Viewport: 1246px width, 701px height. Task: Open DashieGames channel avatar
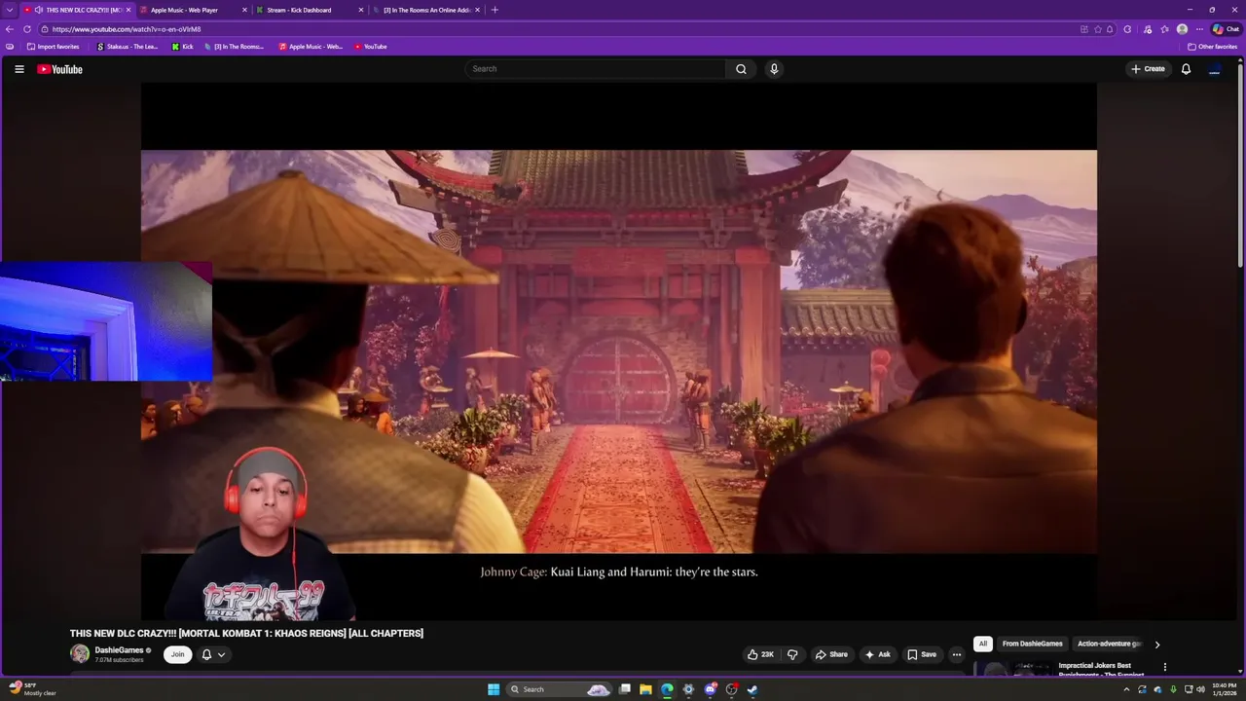tap(80, 654)
